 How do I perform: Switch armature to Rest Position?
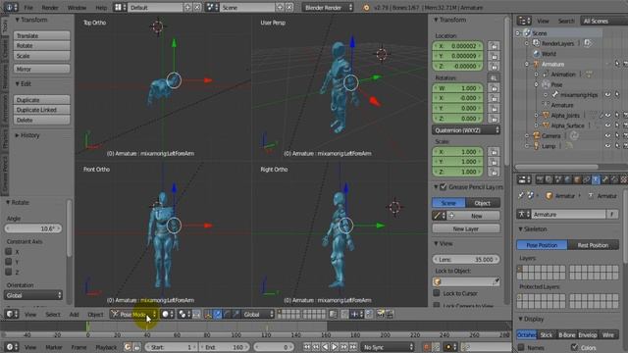(x=593, y=245)
